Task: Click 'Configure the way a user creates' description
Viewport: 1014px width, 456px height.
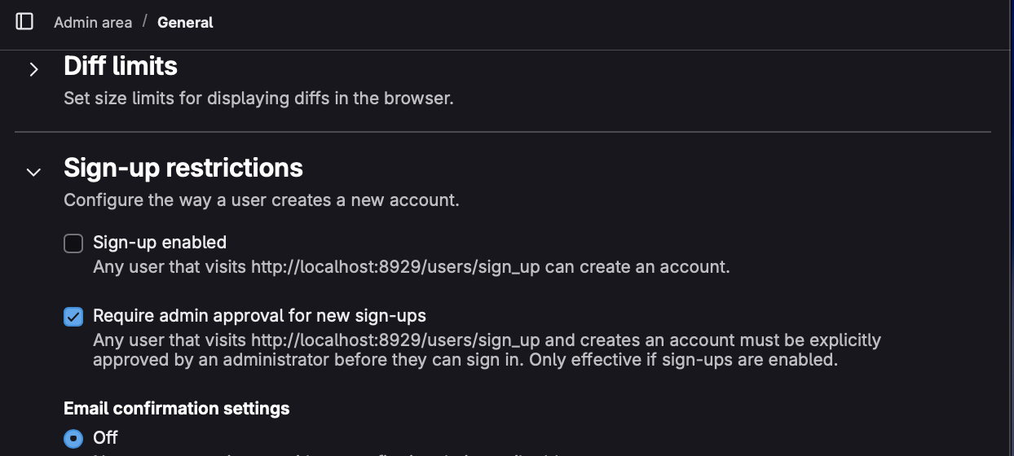Action: pos(262,200)
